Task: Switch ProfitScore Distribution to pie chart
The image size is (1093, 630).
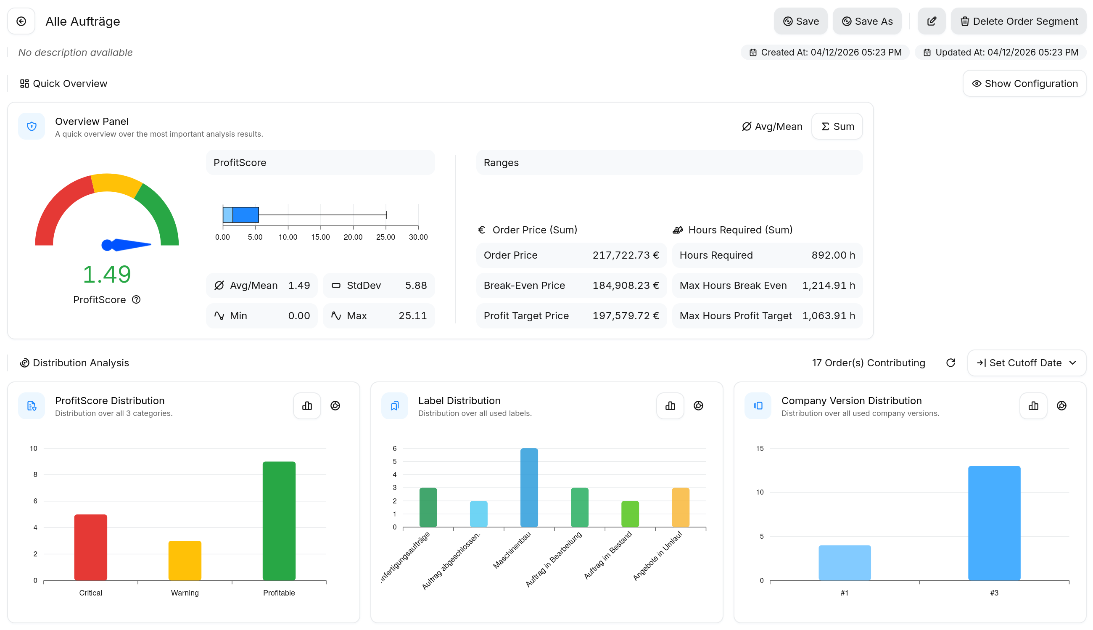Action: click(x=335, y=405)
